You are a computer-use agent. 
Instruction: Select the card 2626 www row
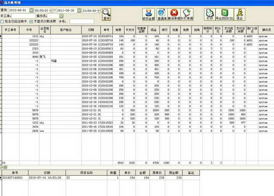click(x=138, y=131)
